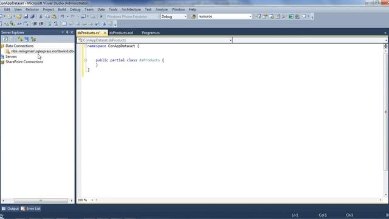Open Properties window toolbar icon

tap(265, 16)
